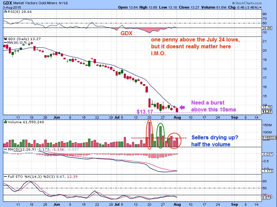This screenshot has height=207, width=277.
Task: Click the tallest green volume bar
Action: [x=160, y=137]
